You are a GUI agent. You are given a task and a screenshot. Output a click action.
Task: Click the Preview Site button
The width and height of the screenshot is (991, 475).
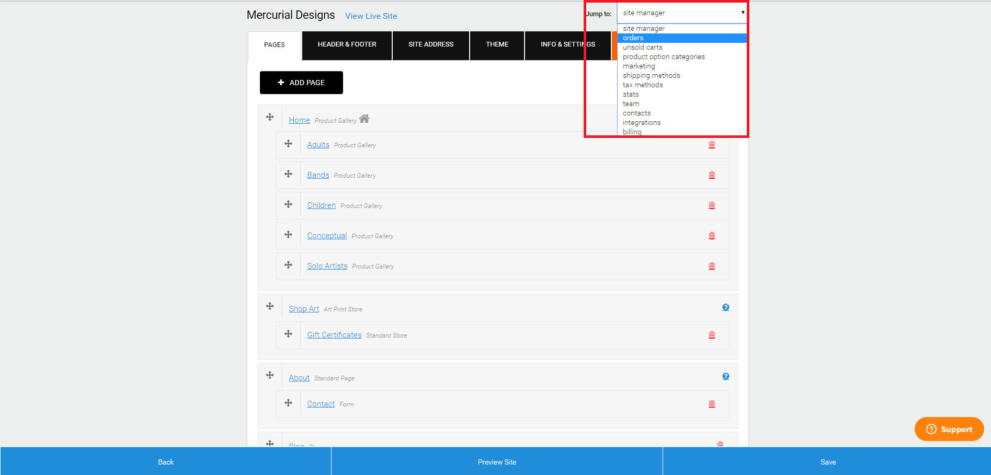tap(497, 461)
